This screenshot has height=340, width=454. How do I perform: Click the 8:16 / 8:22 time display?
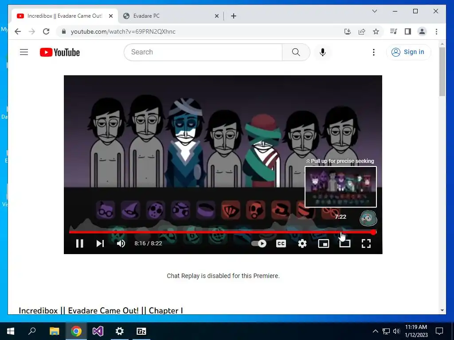tap(148, 243)
